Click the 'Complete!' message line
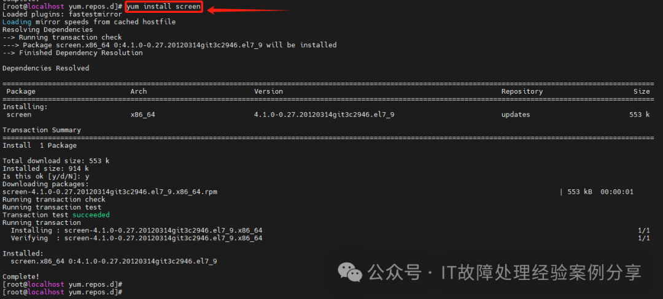 pyautogui.click(x=21, y=277)
